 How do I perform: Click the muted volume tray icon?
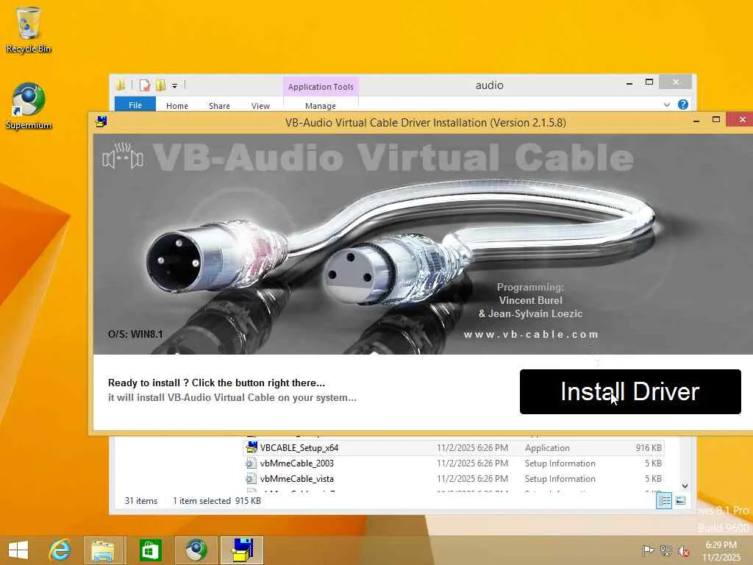(684, 551)
